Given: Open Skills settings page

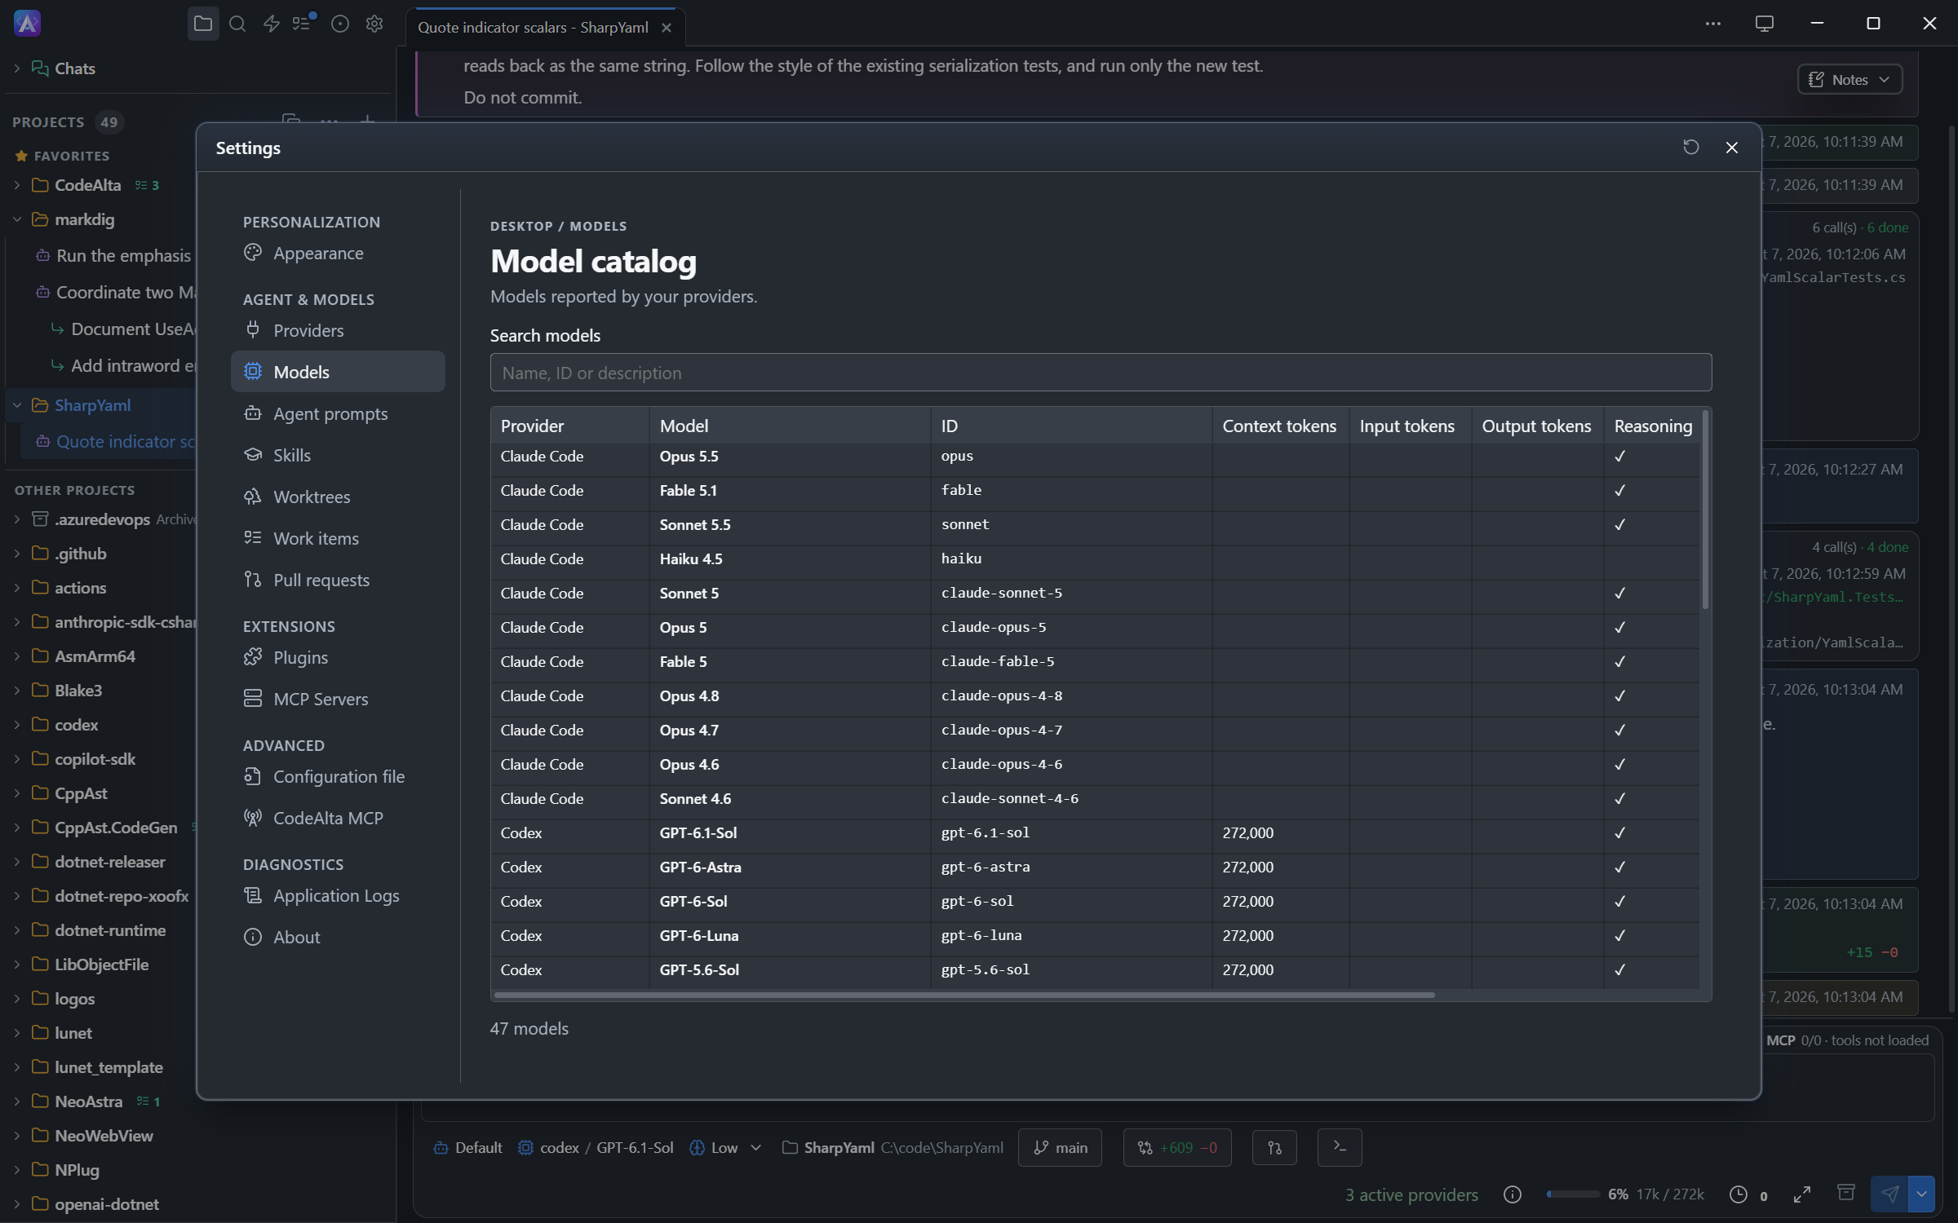Looking at the screenshot, I should coord(338,455).
